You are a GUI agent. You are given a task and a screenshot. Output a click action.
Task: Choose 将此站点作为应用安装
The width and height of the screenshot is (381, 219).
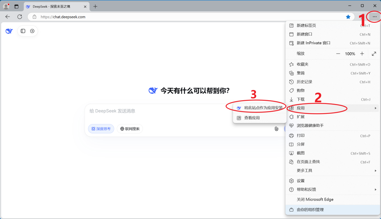(x=260, y=108)
